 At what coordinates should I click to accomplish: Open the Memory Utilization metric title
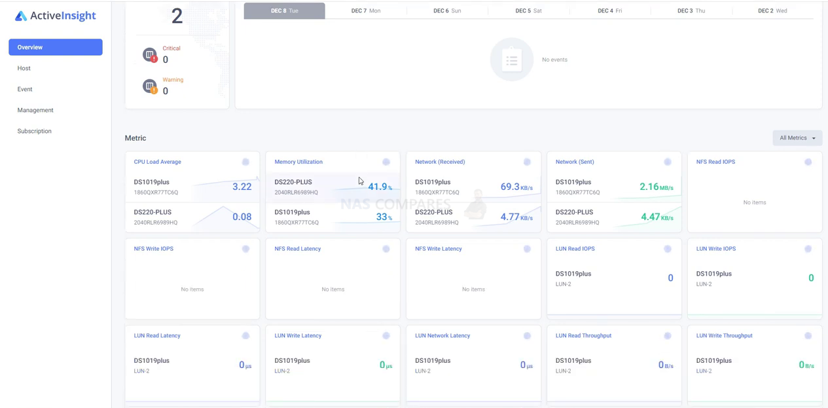tap(298, 162)
